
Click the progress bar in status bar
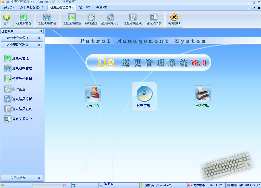point(47,185)
